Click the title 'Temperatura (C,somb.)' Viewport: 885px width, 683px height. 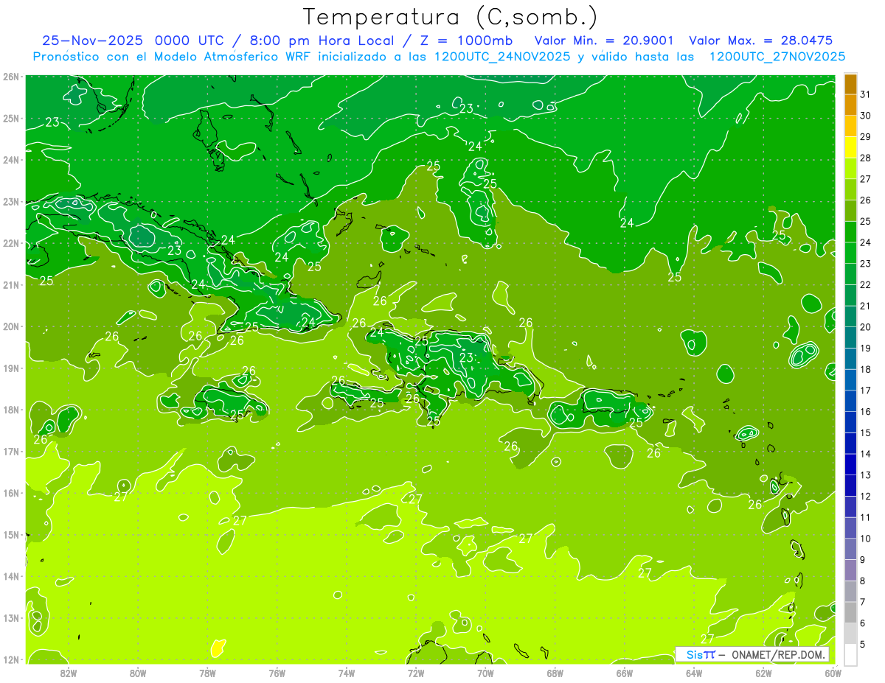(x=451, y=17)
